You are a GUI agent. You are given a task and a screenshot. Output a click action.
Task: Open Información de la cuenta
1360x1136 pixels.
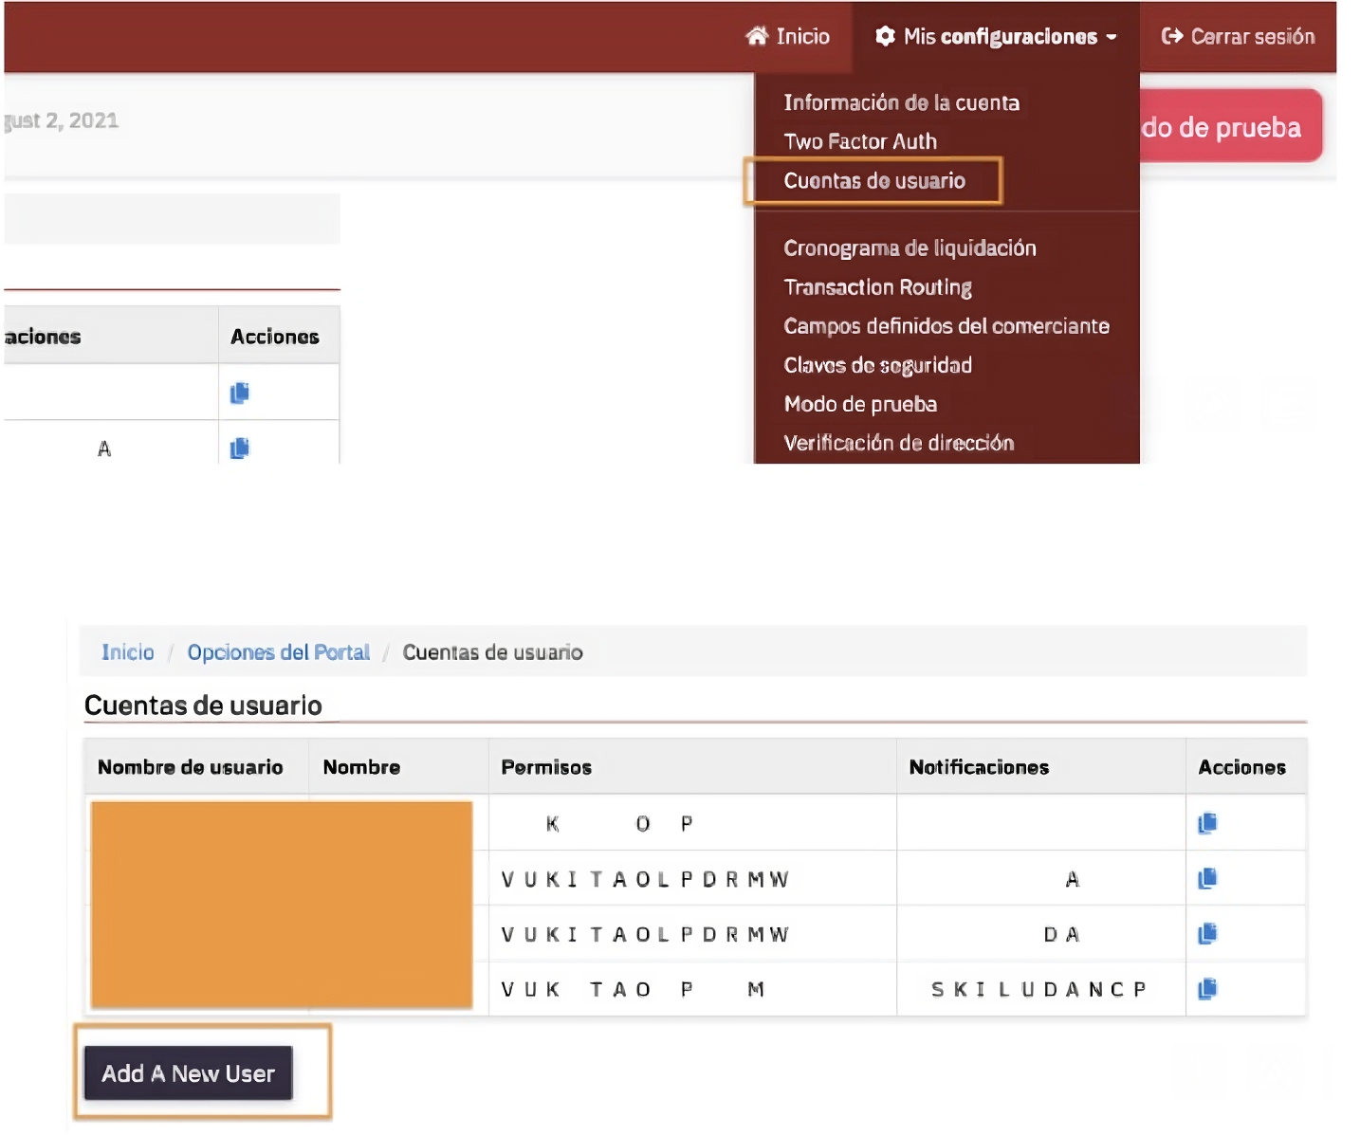coord(901,102)
